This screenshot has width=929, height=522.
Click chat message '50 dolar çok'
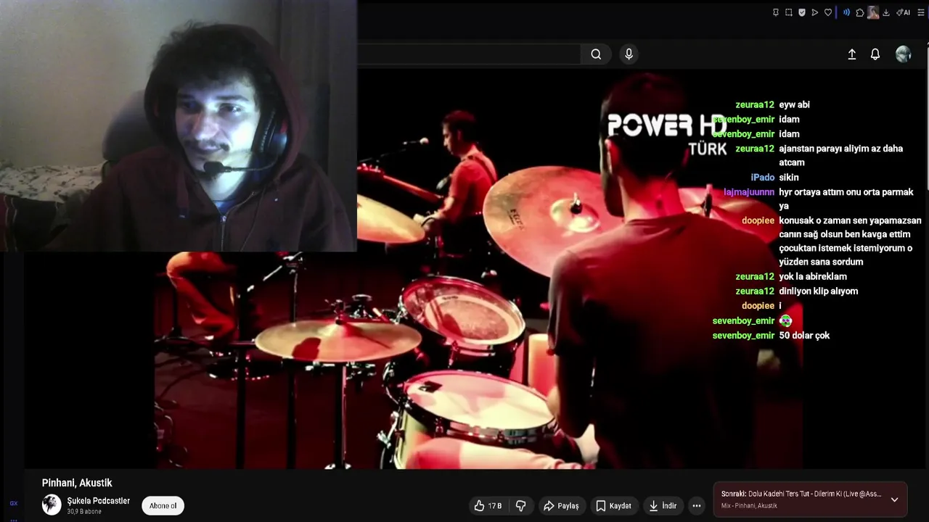coord(804,336)
